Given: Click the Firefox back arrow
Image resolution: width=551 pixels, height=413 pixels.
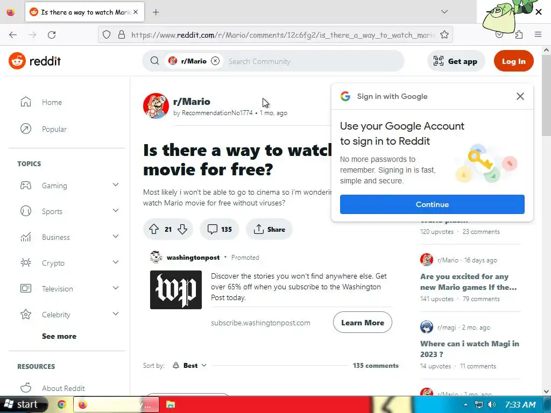Looking at the screenshot, I should click(13, 35).
